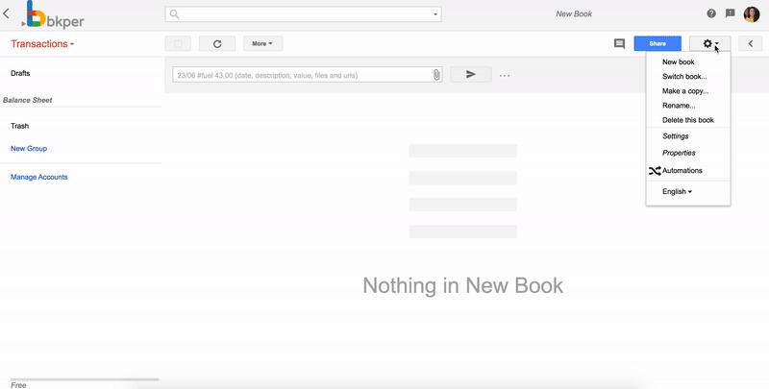This screenshot has width=769, height=389.
Task: Click the refresh transactions icon
Action: [x=217, y=44]
